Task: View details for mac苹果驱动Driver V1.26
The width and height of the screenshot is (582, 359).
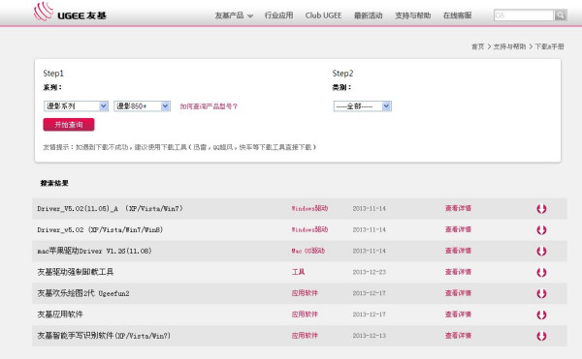Action: [x=458, y=251]
